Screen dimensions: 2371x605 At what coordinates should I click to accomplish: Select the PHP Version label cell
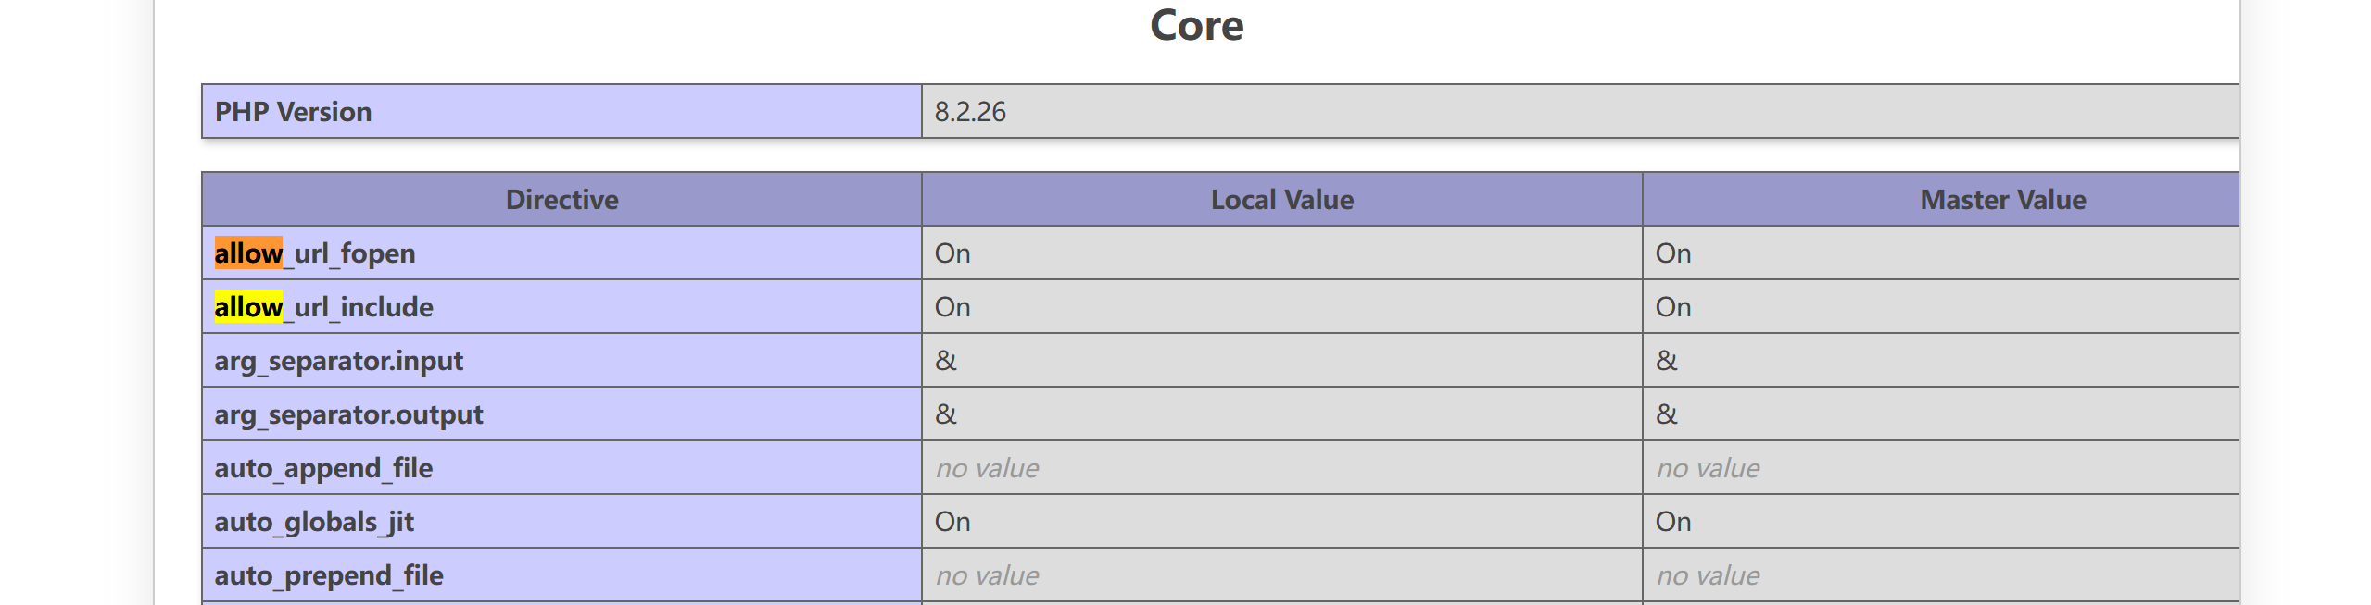click(x=561, y=112)
